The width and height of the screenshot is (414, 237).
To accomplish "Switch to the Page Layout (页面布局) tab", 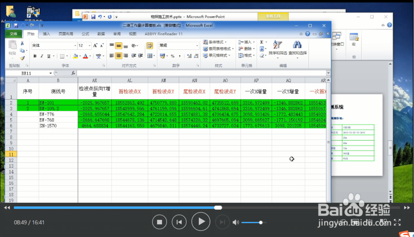I will point(66,34).
